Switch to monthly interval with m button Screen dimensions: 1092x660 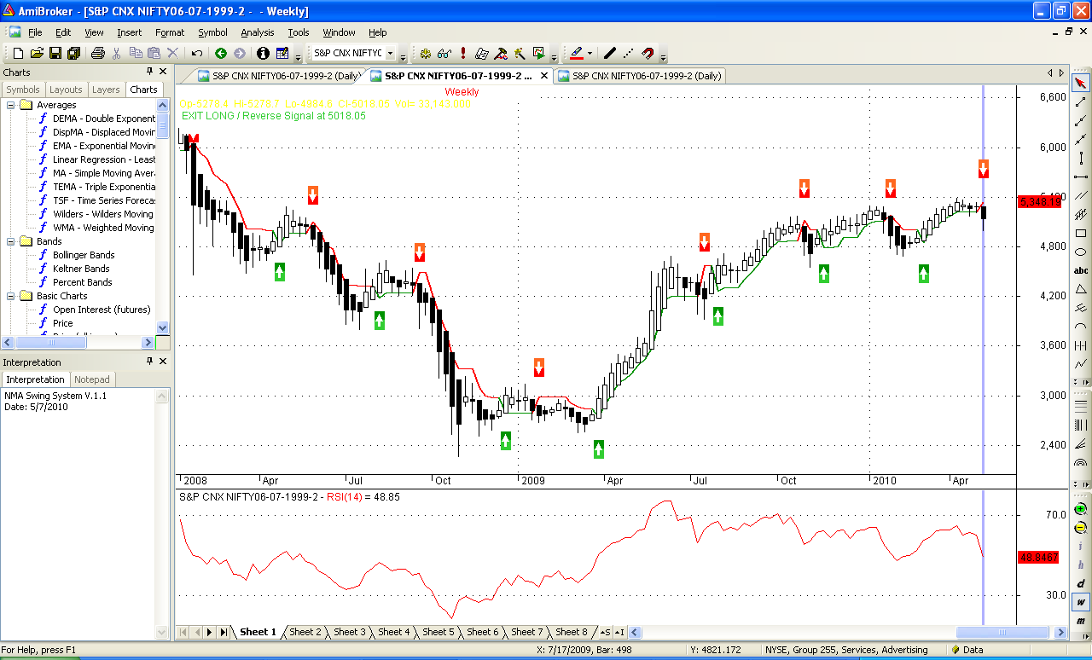[1081, 621]
